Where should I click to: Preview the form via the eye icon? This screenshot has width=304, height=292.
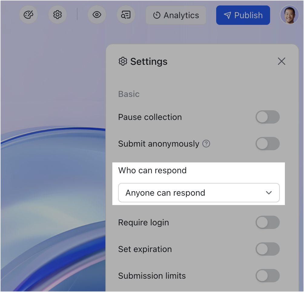pyautogui.click(x=97, y=15)
